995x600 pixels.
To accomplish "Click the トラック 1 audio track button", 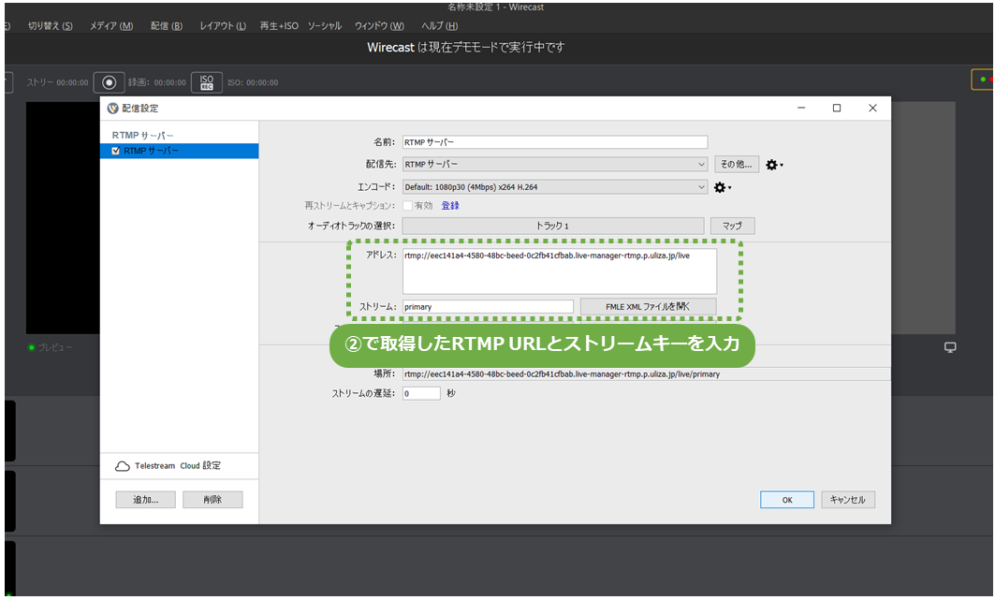I will click(553, 226).
